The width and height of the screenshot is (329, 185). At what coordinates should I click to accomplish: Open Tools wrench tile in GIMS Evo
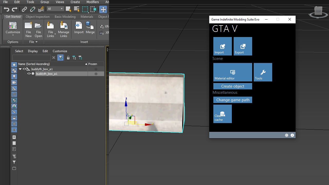point(263,72)
